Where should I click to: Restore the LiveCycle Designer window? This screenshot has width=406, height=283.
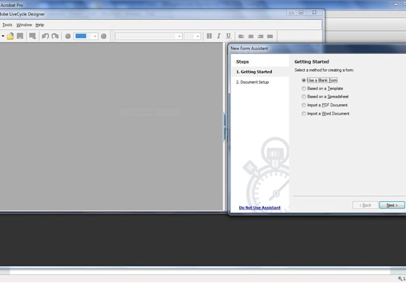pos(301,13)
